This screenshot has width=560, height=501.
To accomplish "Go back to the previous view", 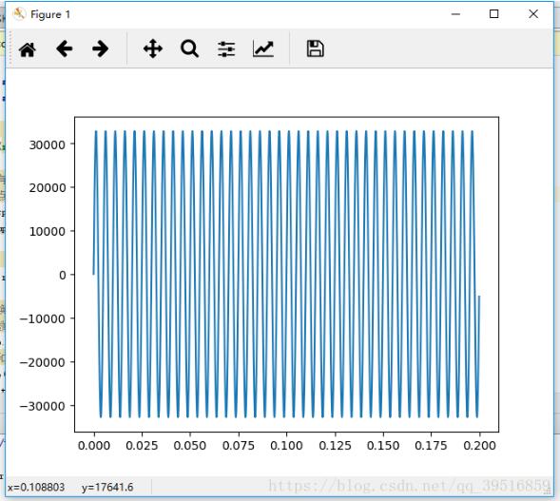I will (x=65, y=48).
